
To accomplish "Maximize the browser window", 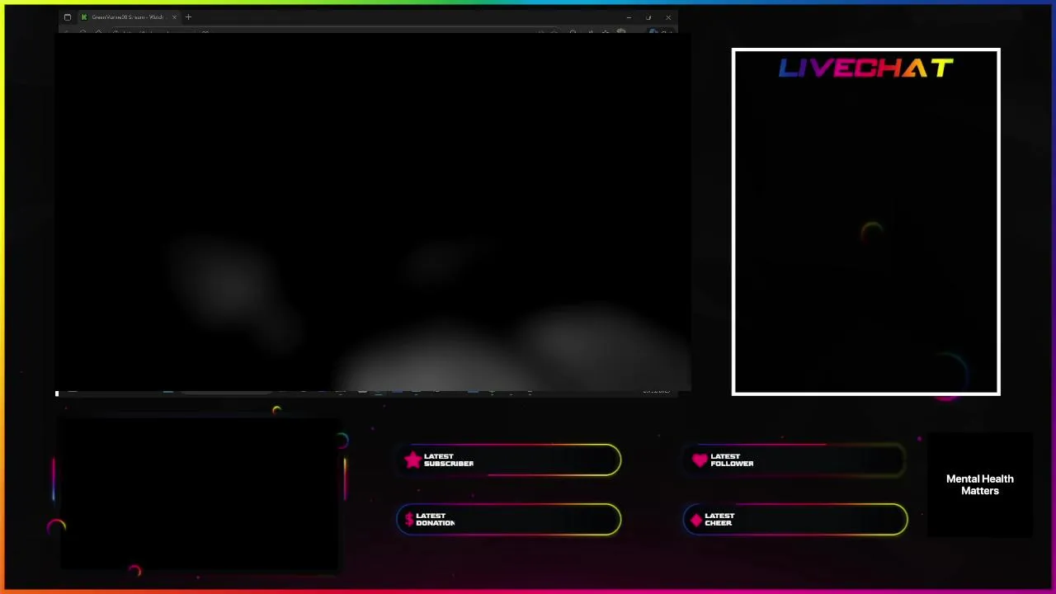I will coord(648,17).
